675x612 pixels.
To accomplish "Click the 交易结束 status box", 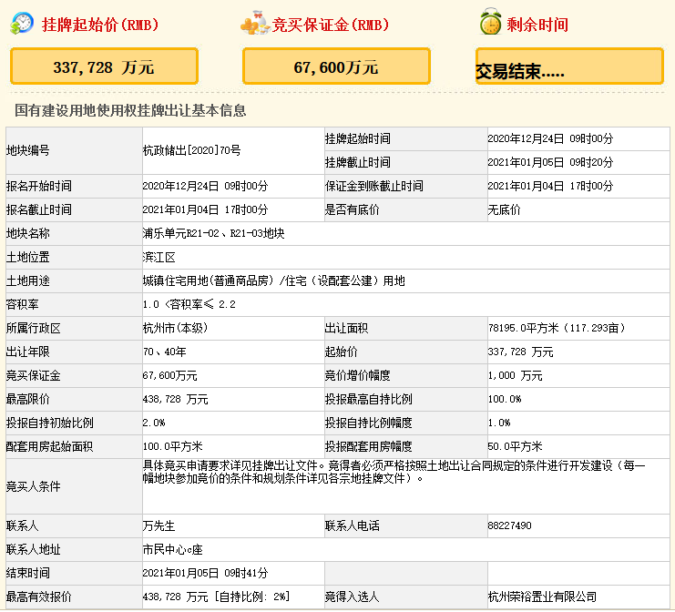I will point(569,67).
